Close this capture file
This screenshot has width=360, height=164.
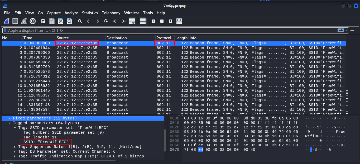click(61, 21)
